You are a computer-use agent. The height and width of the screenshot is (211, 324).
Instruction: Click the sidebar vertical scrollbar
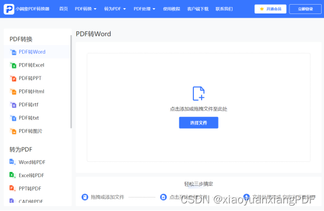coord(71,82)
